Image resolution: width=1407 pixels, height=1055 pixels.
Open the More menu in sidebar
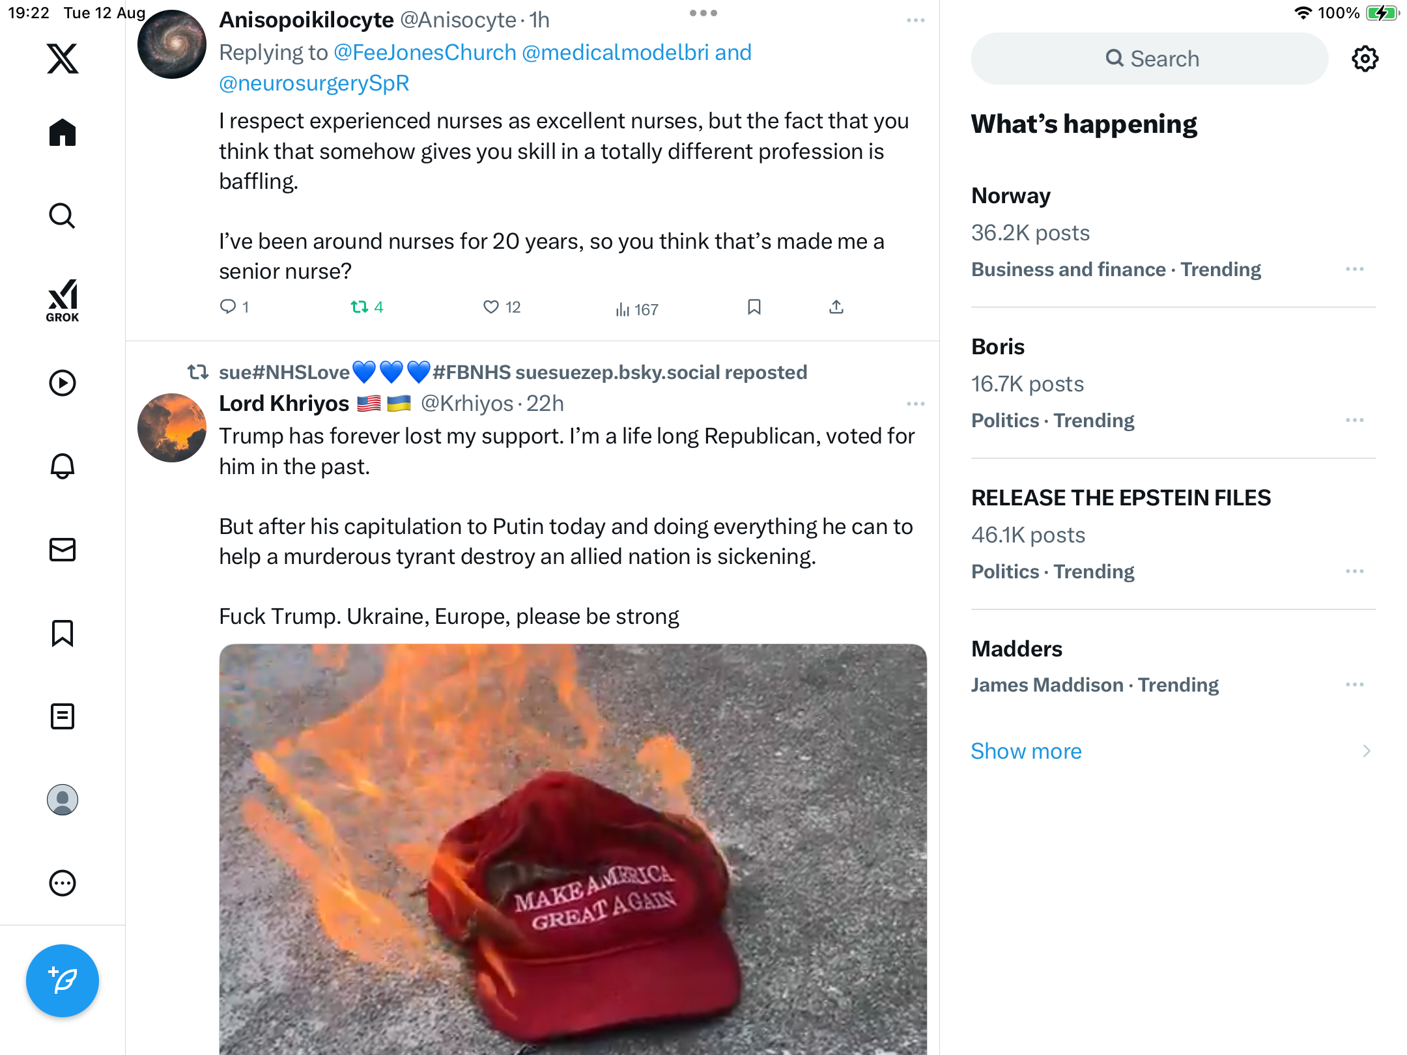(63, 883)
